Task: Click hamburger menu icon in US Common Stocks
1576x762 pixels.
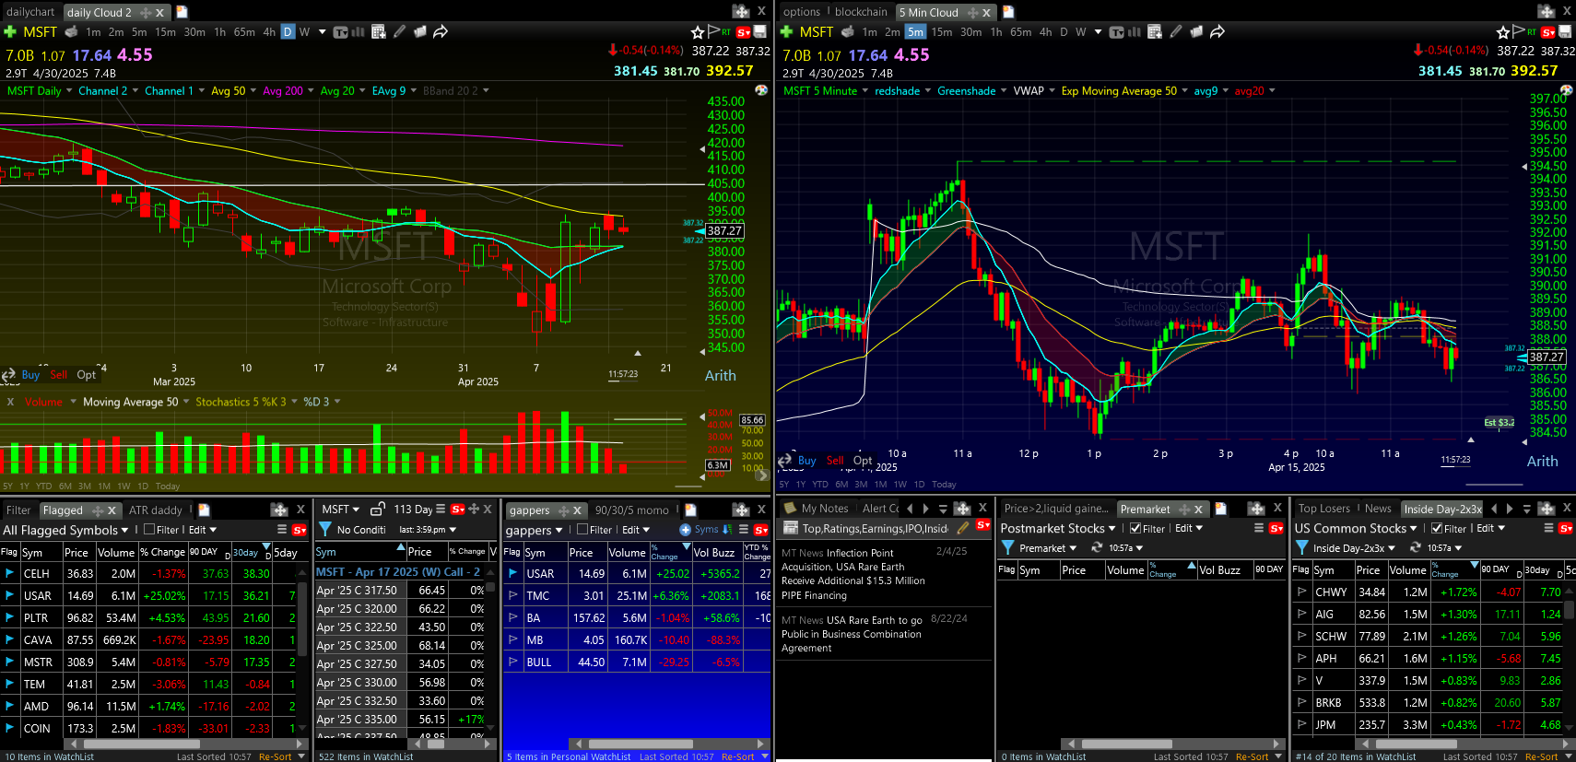Action: coord(1548,528)
